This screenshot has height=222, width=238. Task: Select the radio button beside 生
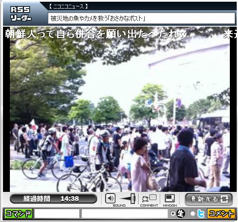(x=173, y=213)
